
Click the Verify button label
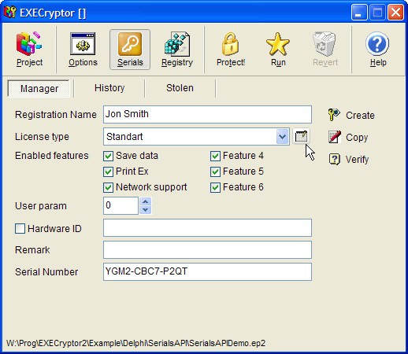[357, 160]
